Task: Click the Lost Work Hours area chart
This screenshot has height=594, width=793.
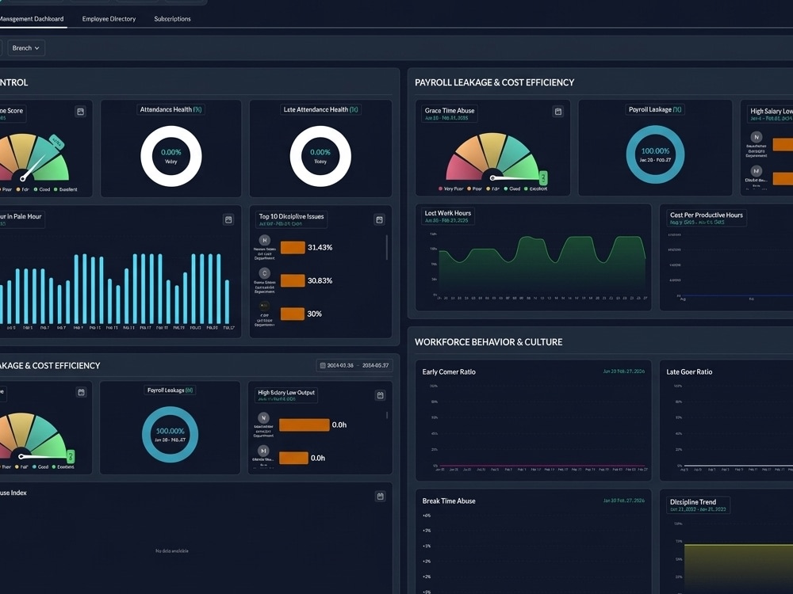Action: tap(542, 265)
